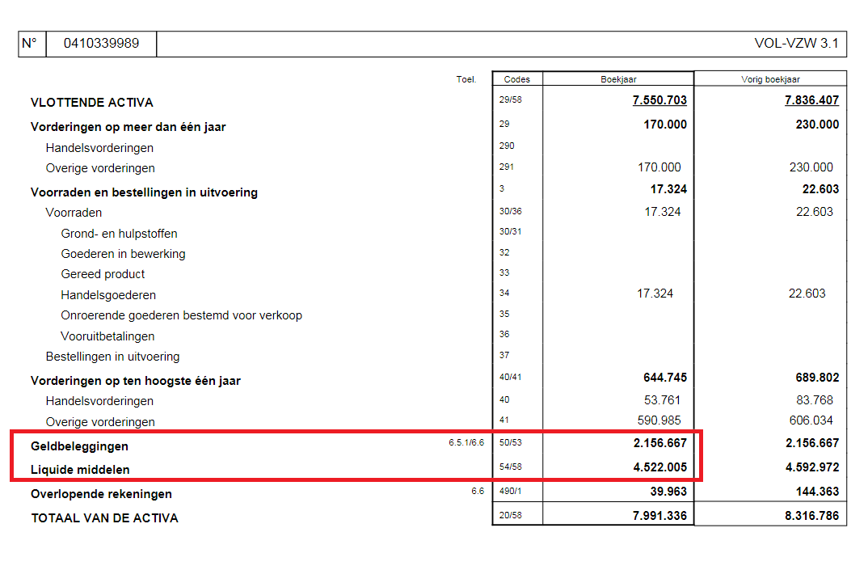
Task: Select Overige vorderingen previous value 606.034
Action: tap(811, 420)
